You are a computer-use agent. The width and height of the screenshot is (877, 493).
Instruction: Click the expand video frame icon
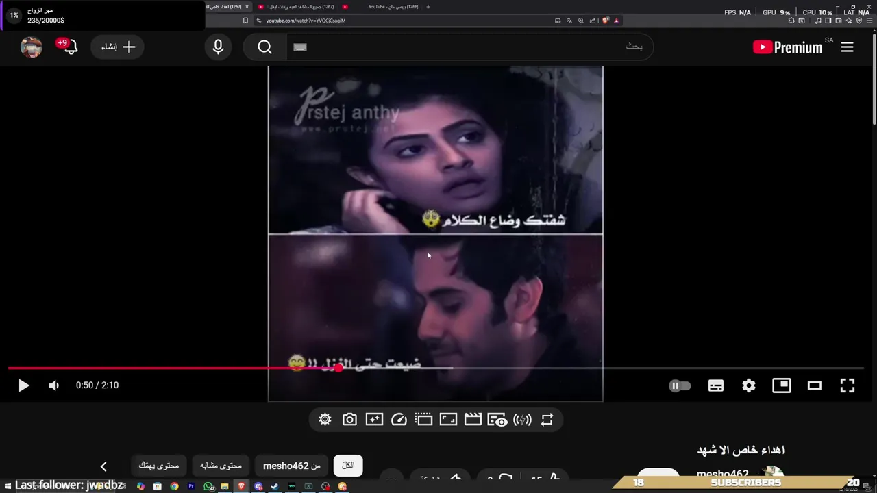(x=448, y=420)
